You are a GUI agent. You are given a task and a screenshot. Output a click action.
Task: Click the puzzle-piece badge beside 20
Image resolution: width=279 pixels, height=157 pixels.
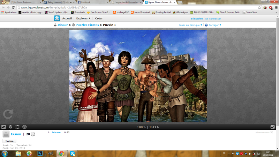coord(33,134)
